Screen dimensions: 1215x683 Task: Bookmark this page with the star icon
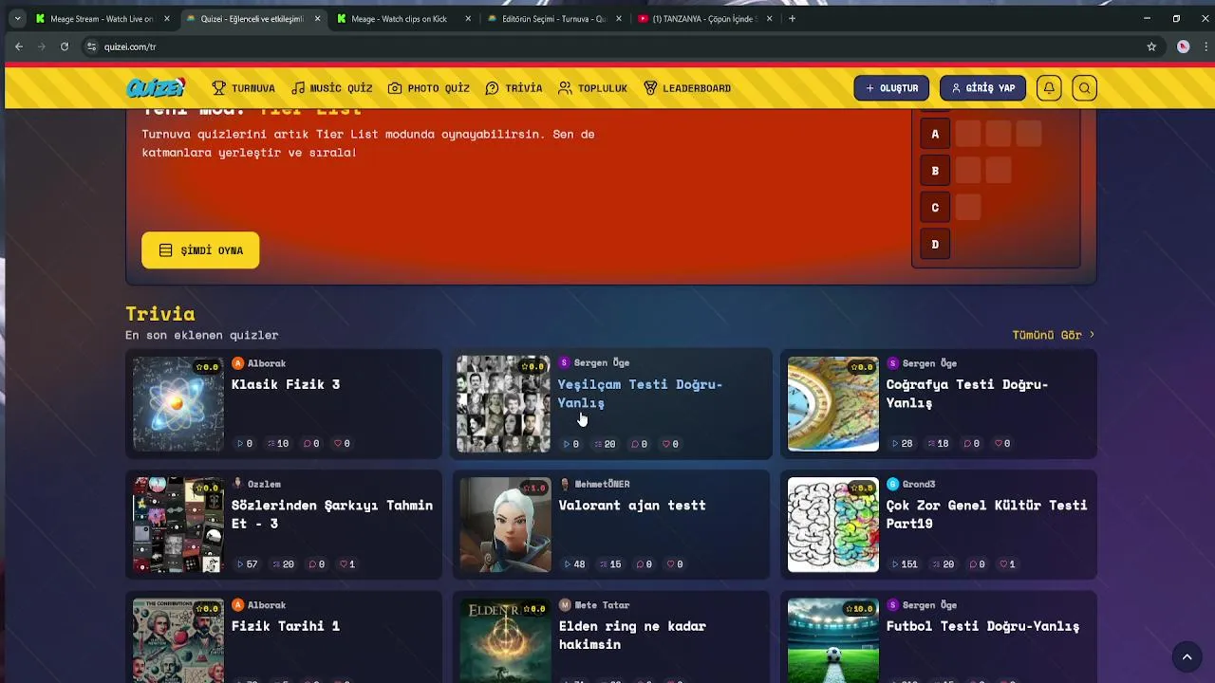[x=1151, y=46]
